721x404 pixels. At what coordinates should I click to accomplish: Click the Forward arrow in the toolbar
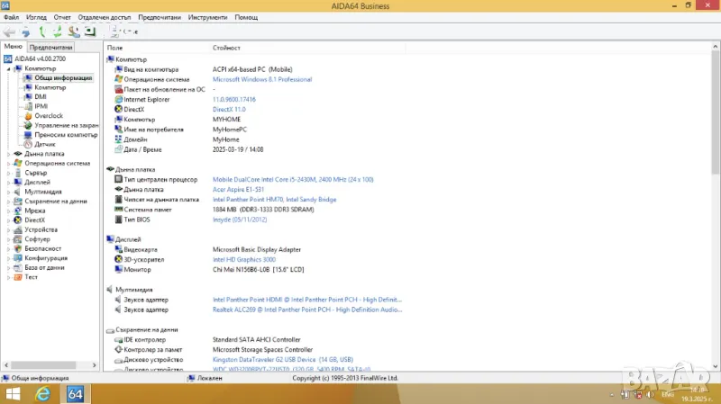(26, 31)
